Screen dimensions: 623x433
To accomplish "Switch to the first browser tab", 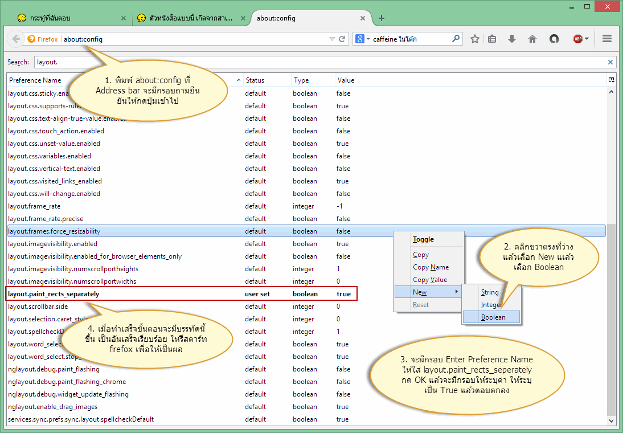I will coord(68,18).
